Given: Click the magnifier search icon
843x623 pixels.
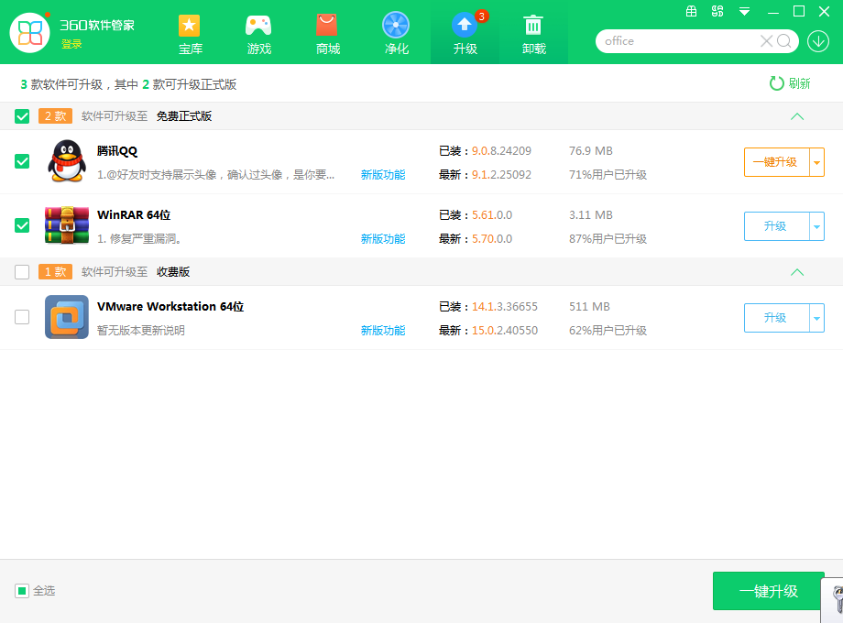Looking at the screenshot, I should click(783, 41).
